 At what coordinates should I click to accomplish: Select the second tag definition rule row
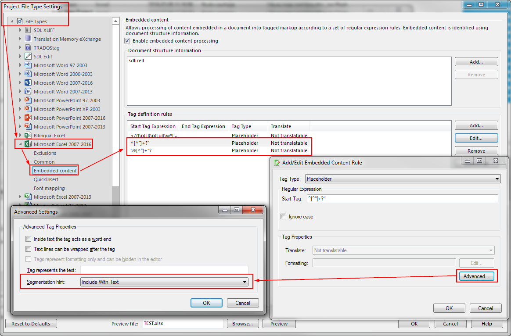(x=219, y=143)
